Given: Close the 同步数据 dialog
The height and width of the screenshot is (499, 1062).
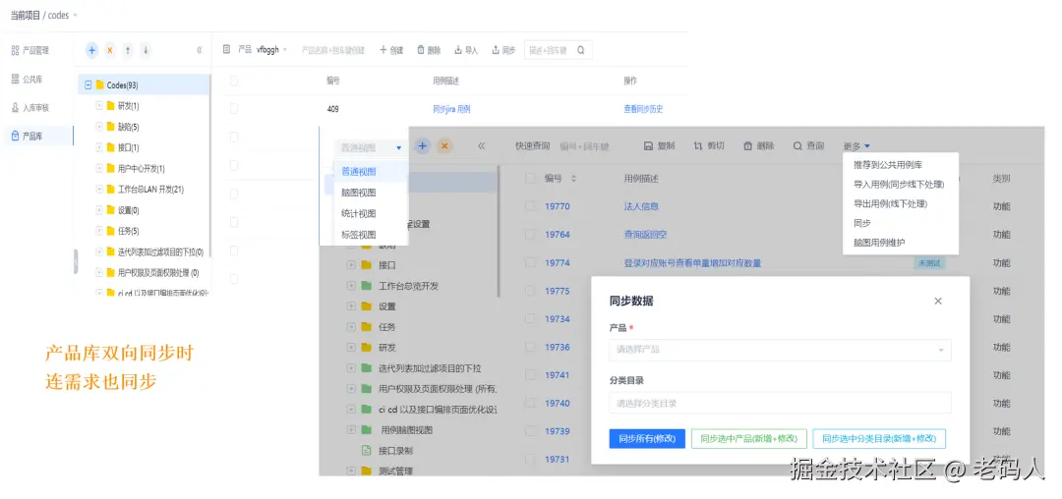Looking at the screenshot, I should (x=938, y=301).
